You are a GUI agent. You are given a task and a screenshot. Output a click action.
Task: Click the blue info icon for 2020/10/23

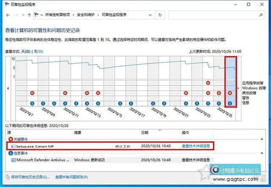(197, 103)
